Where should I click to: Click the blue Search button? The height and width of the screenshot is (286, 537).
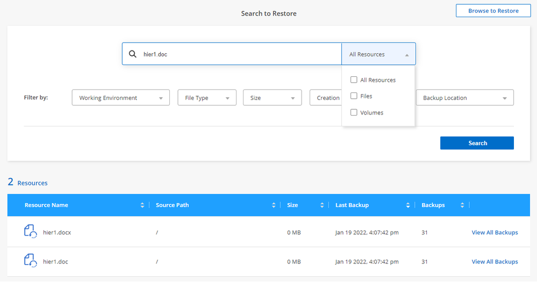(477, 143)
